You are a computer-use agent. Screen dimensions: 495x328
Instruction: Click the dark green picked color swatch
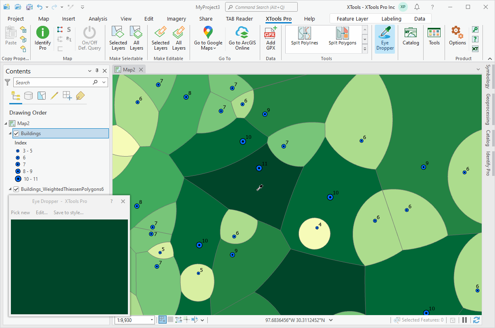(69, 266)
